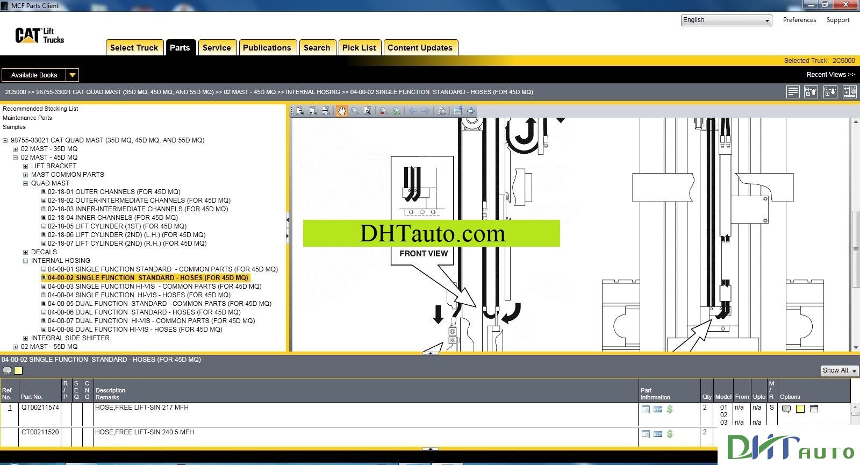Collapse the QUAD MAST node
This screenshot has width=860, height=465.
pos(25,183)
